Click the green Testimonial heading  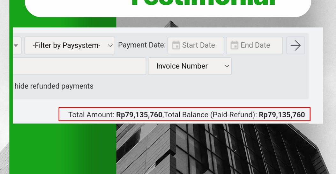click(204, 4)
